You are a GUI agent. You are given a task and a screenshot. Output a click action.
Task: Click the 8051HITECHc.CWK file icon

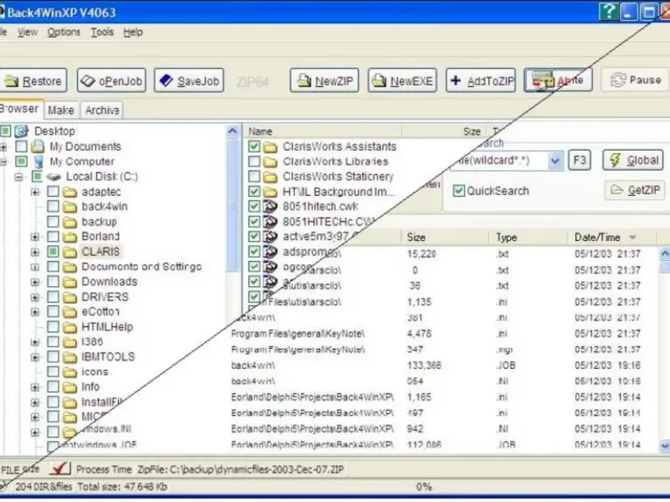(x=270, y=222)
